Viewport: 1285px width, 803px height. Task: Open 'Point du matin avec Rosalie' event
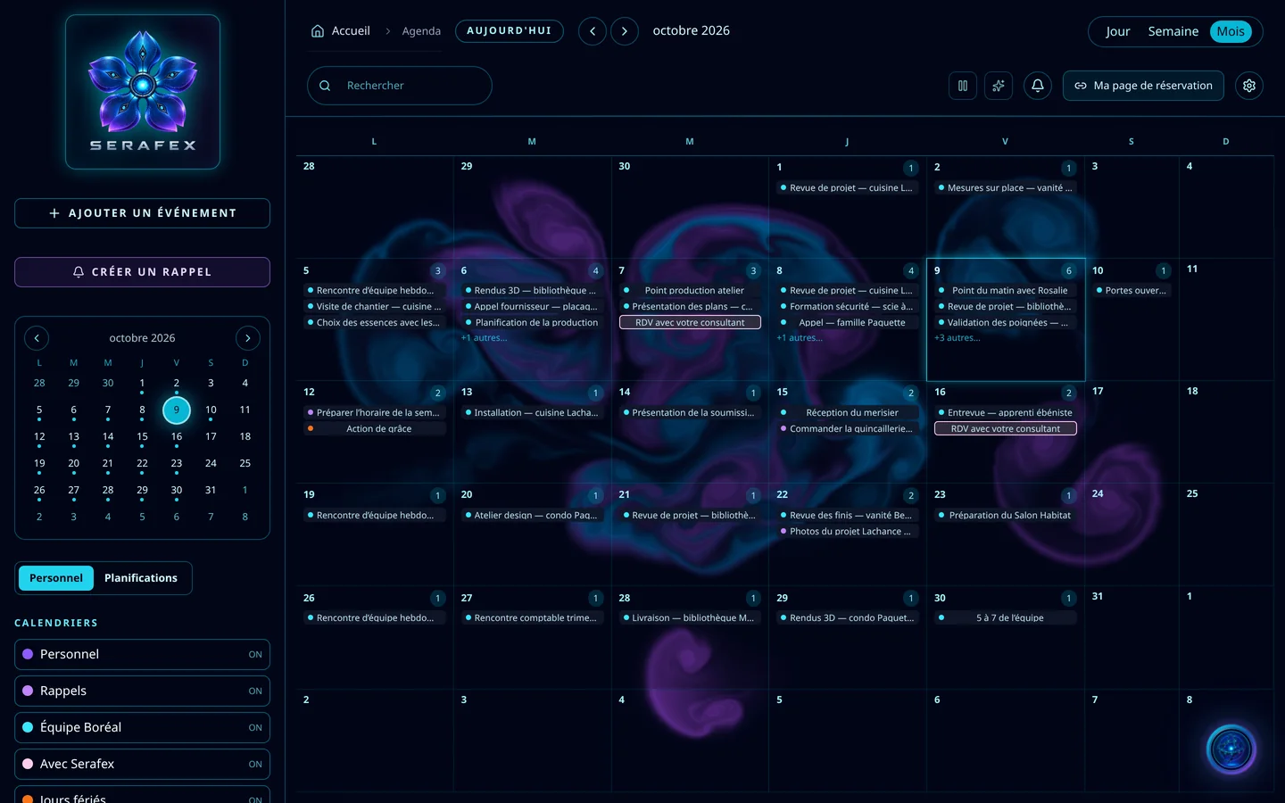click(1006, 291)
